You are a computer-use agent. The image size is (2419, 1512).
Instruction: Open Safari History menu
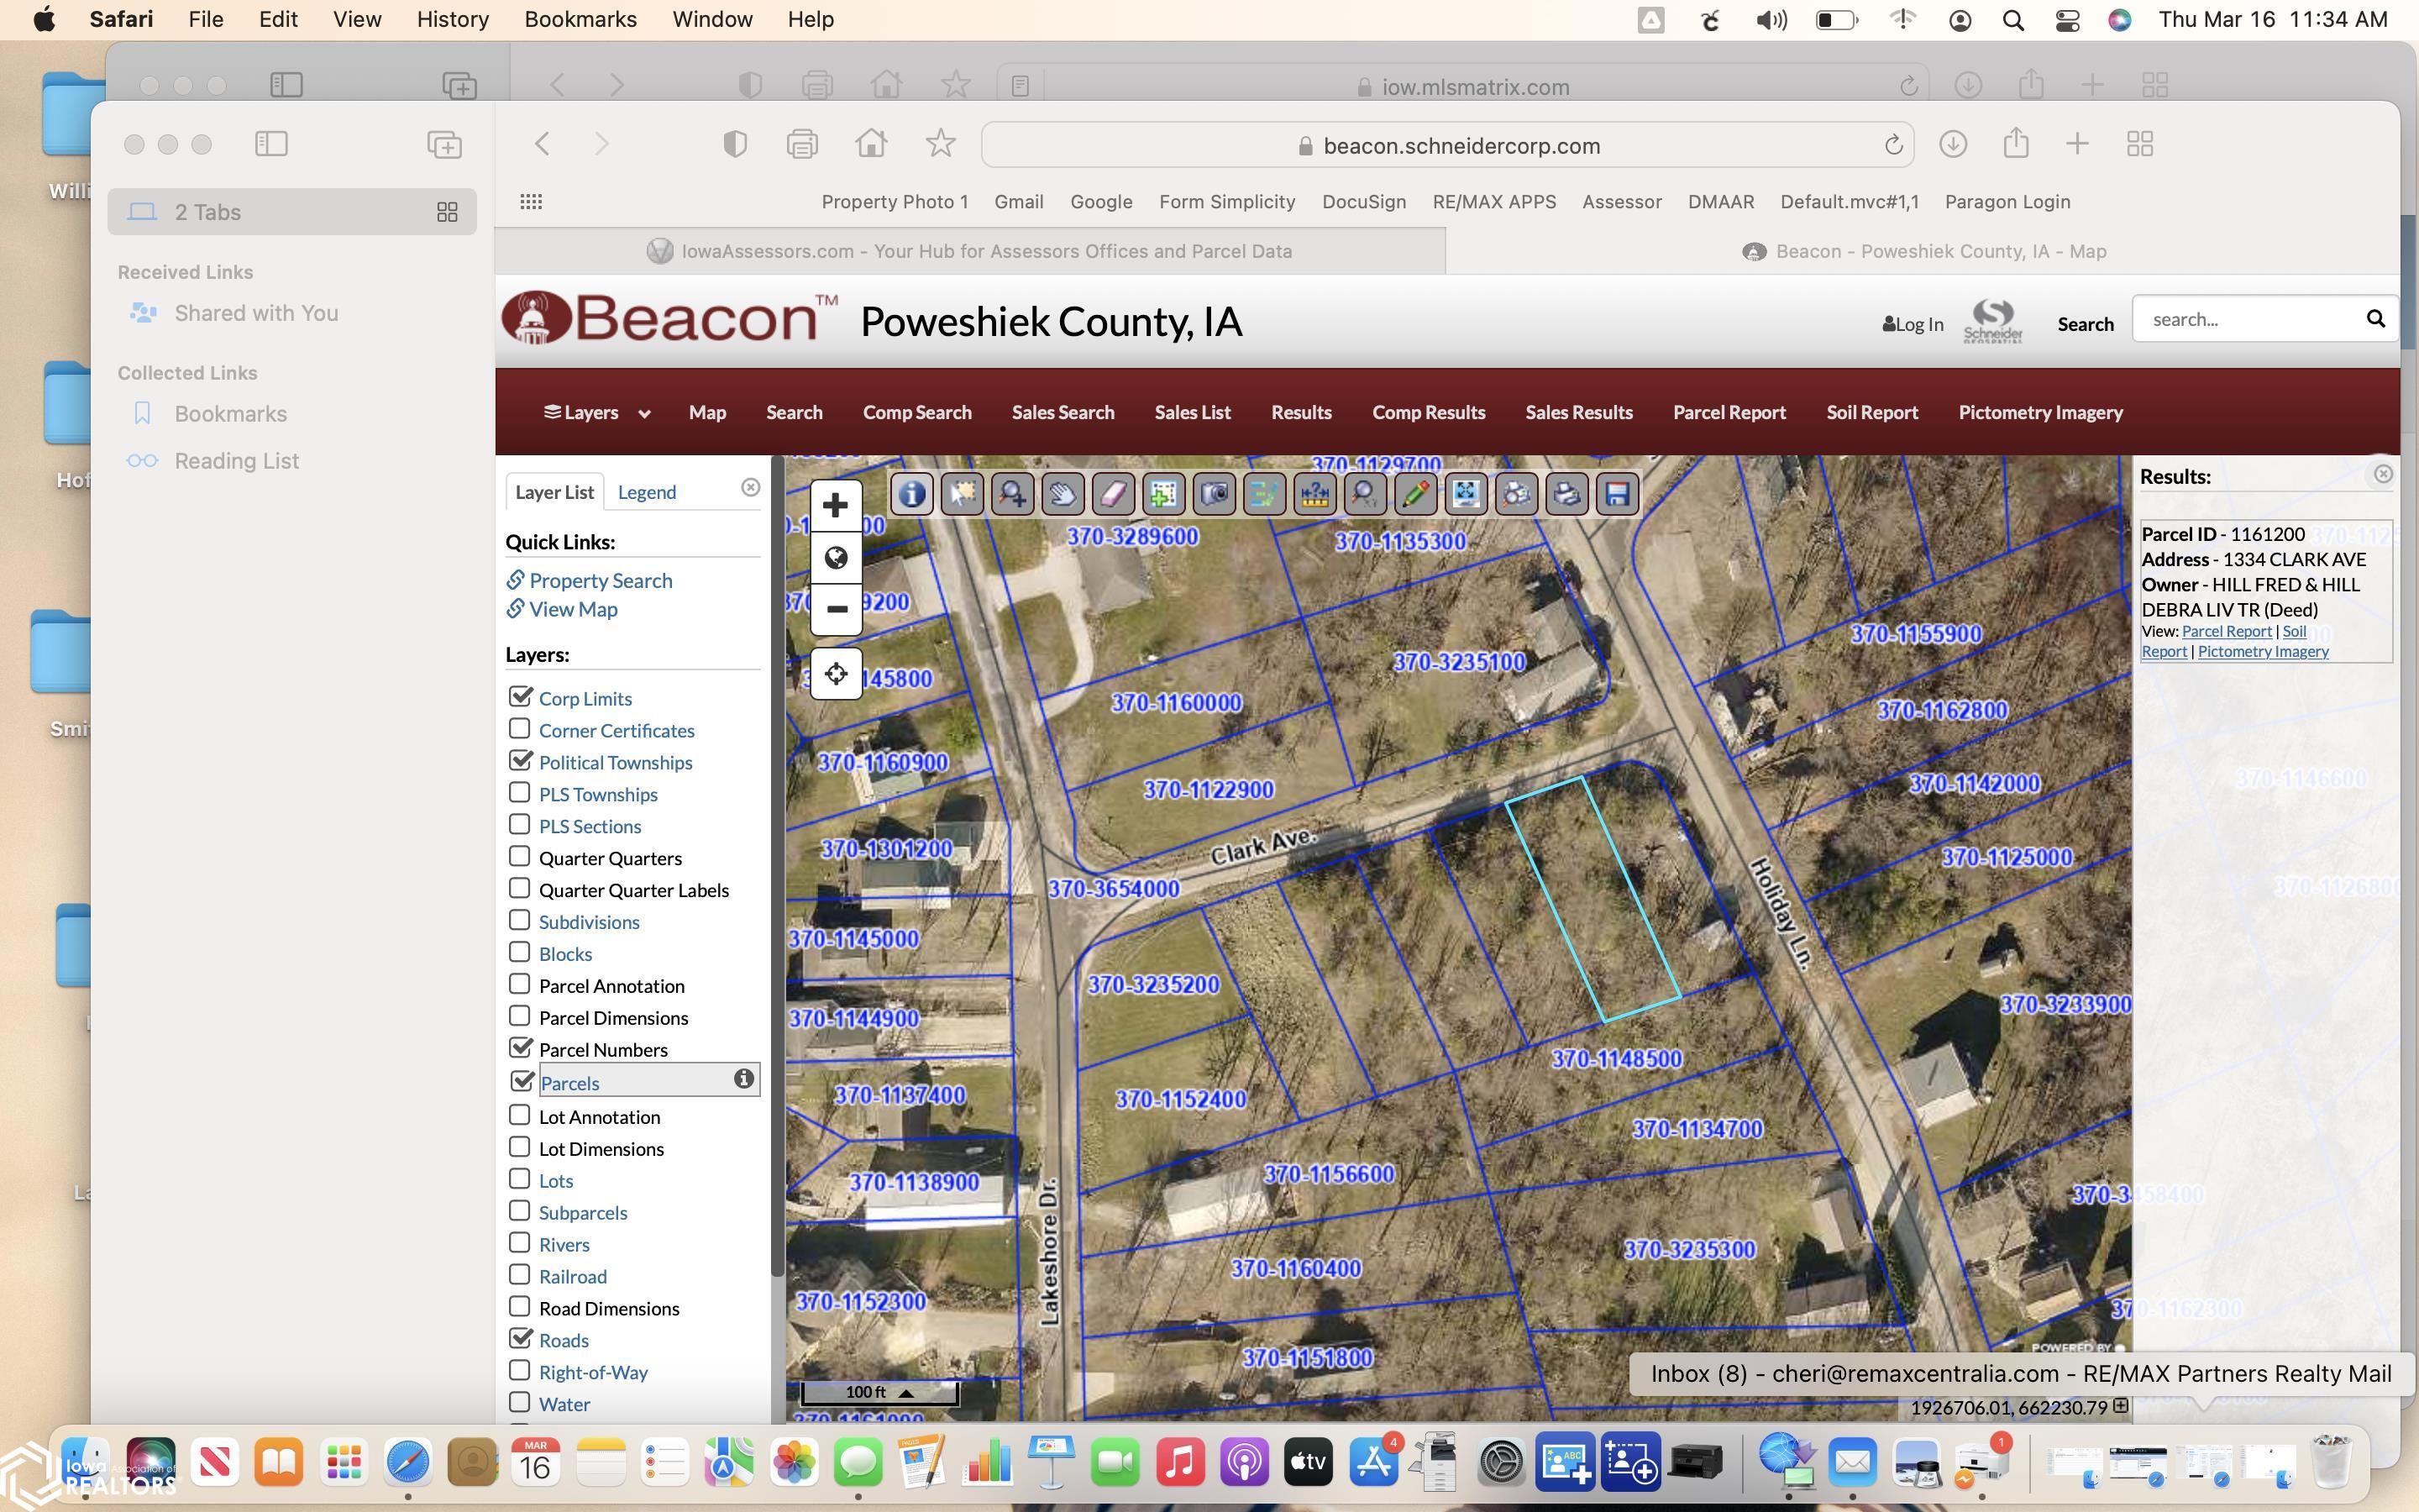[453, 19]
